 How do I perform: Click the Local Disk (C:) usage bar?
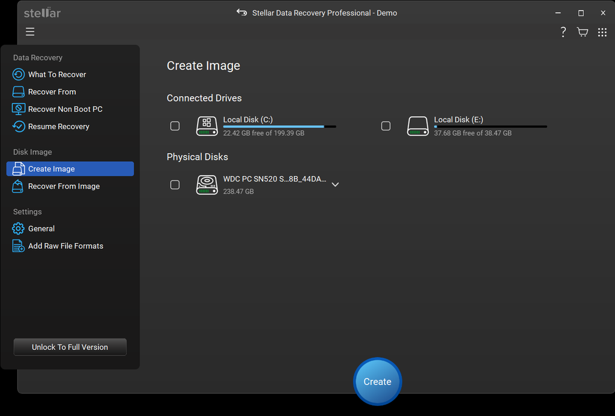(x=280, y=127)
